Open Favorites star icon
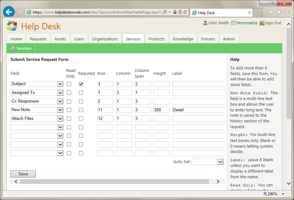The width and height of the screenshot is (294, 200). point(279,12)
